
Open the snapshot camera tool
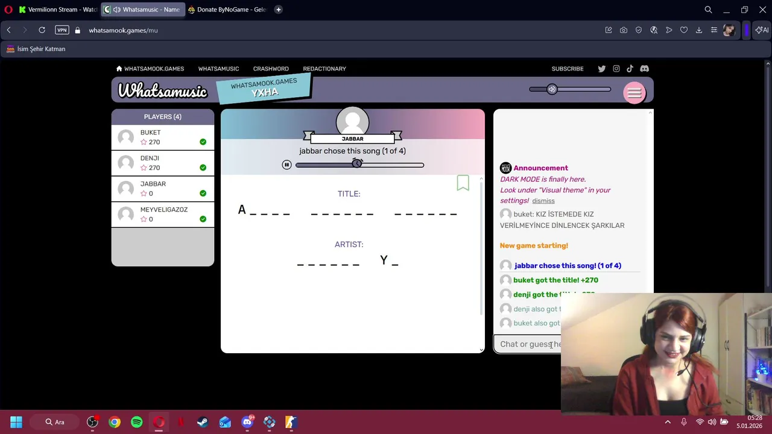tap(623, 30)
